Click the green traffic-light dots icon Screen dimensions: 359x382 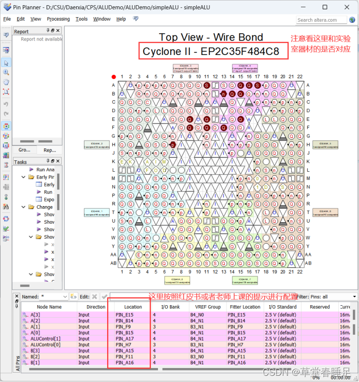(6, 197)
